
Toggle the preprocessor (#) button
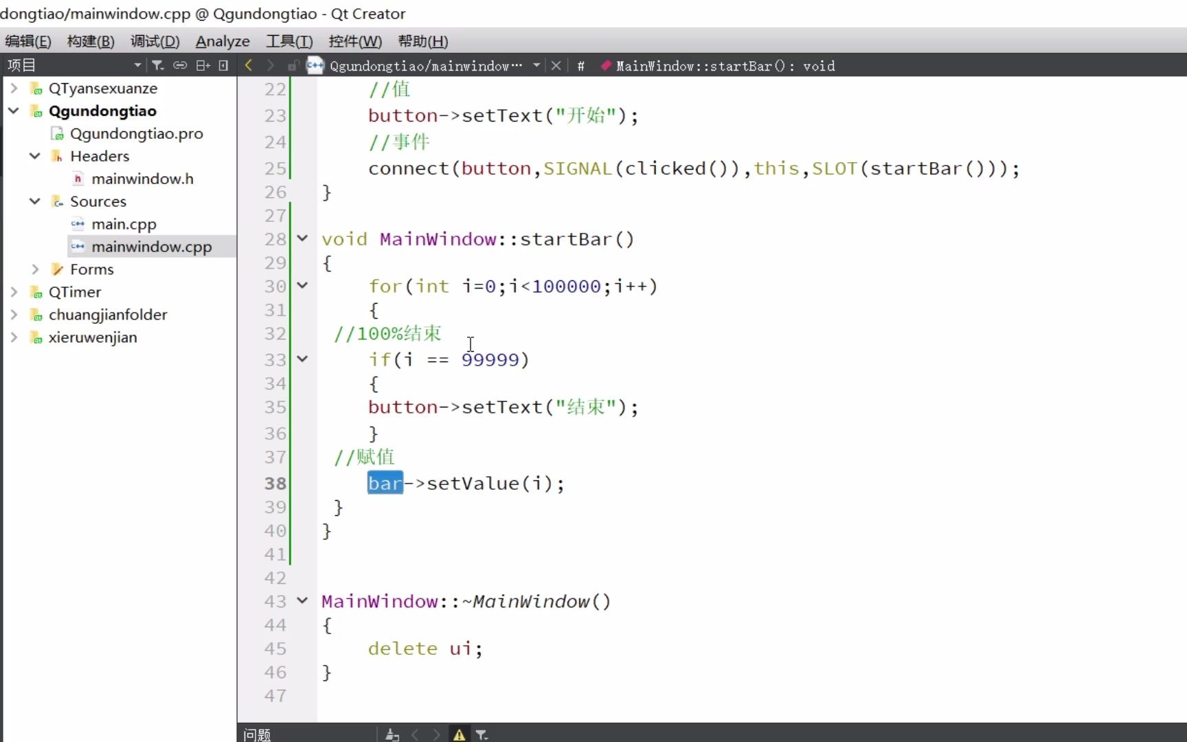[x=581, y=65]
